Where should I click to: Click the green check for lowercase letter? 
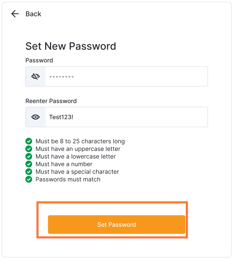point(29,156)
